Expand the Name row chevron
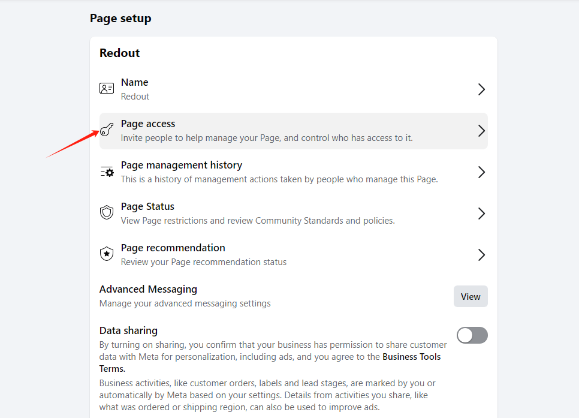Image resolution: width=579 pixels, height=418 pixels. [x=481, y=89]
